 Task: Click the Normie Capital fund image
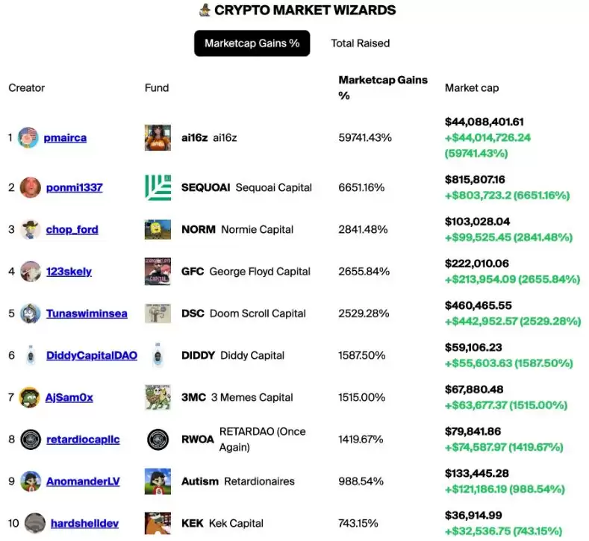coord(158,229)
